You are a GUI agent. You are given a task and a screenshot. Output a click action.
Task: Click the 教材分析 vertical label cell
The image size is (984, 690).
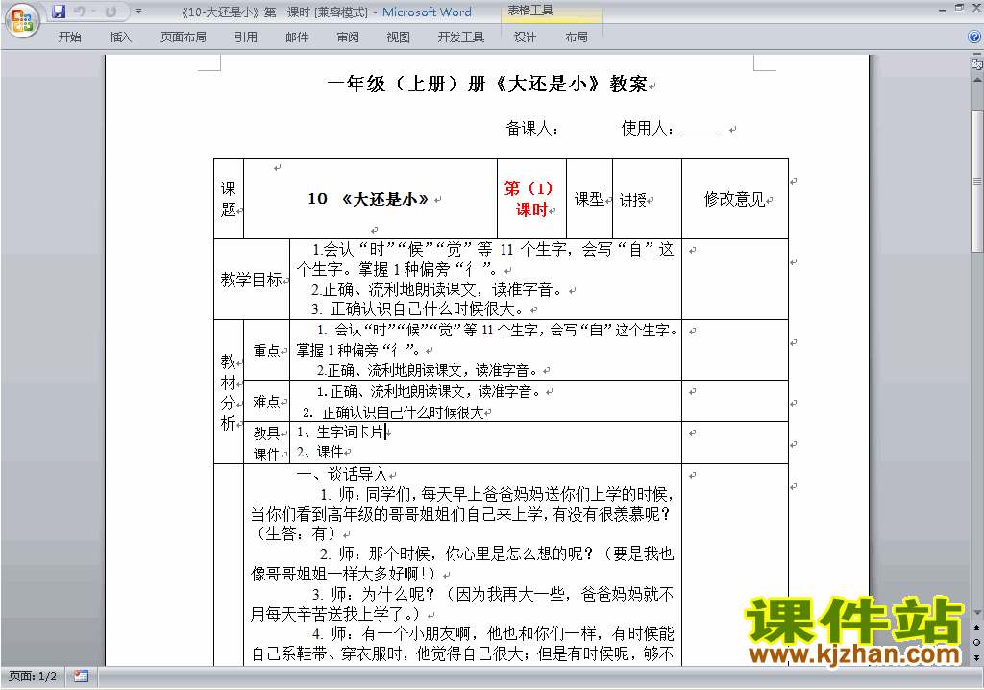coord(229,392)
